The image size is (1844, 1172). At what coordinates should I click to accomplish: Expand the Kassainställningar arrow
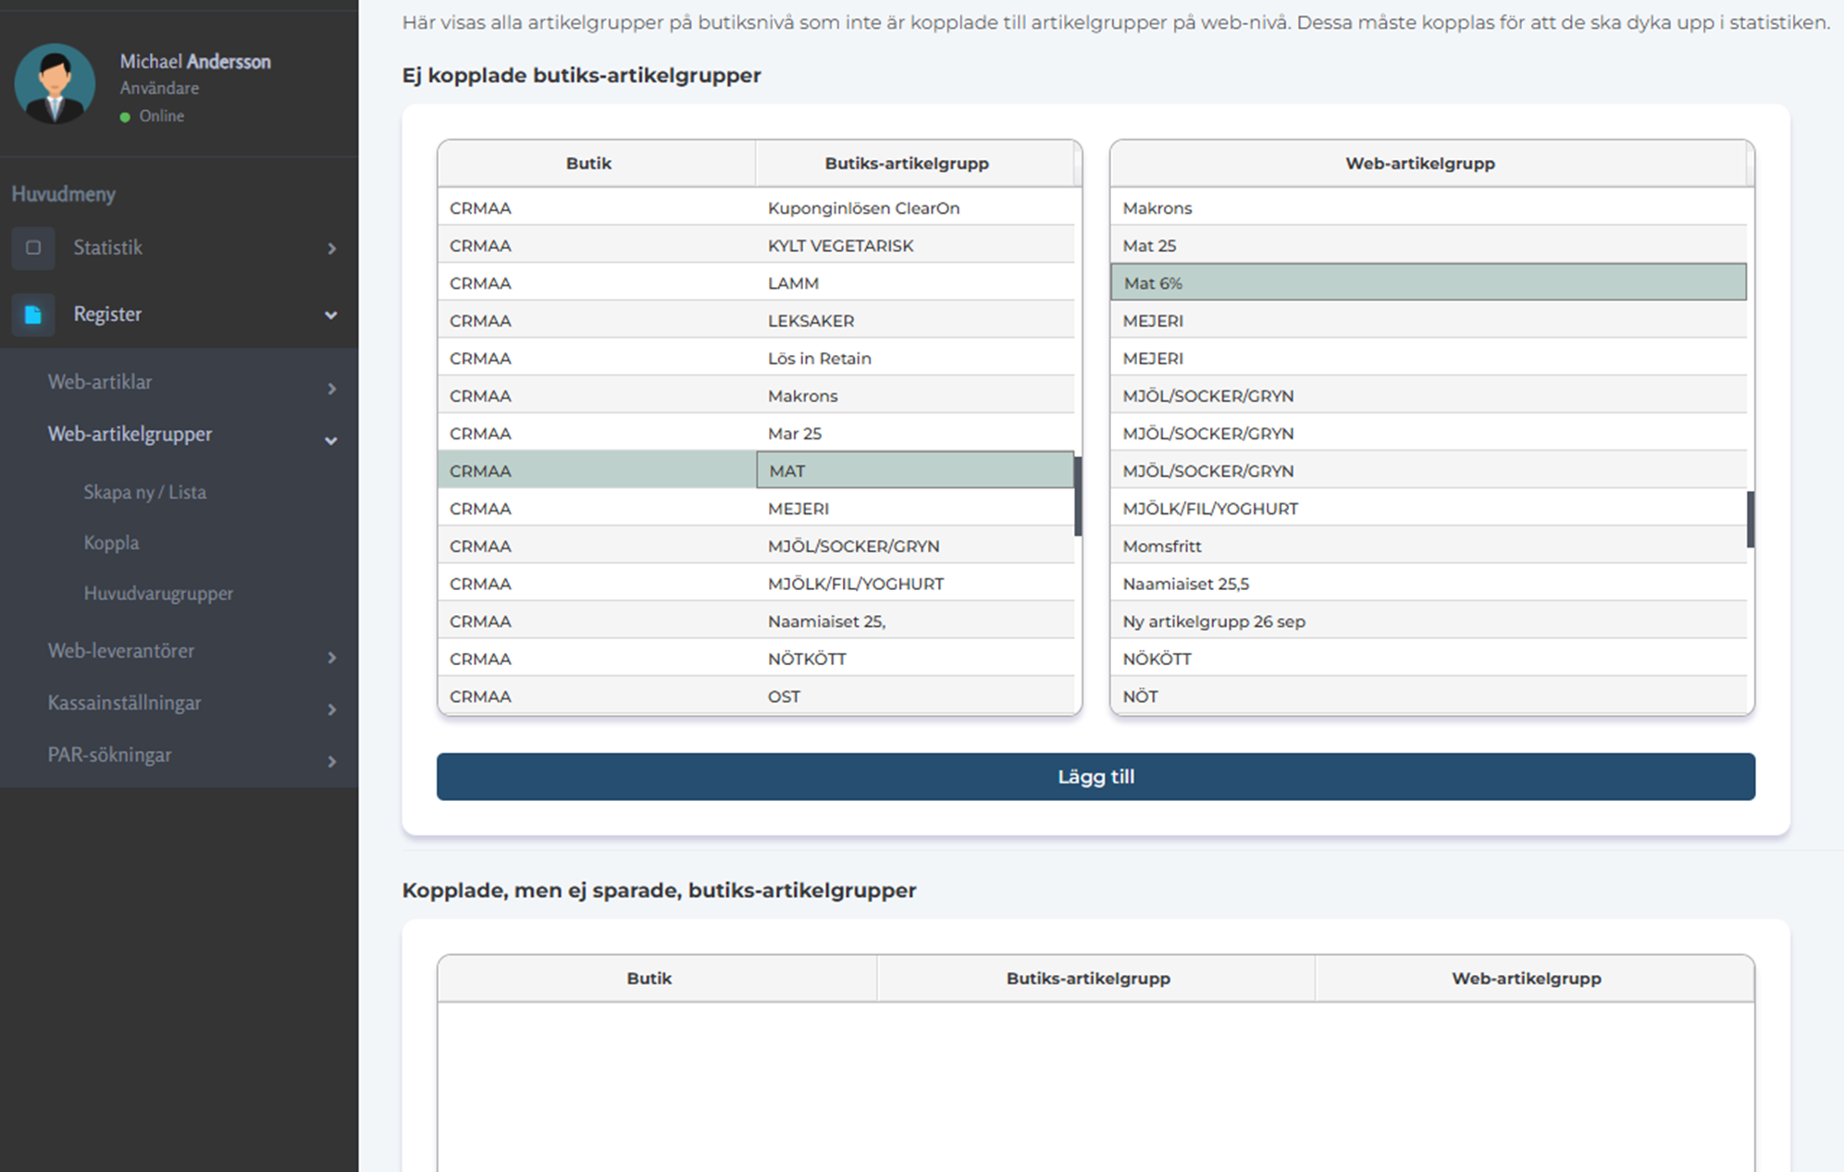[x=331, y=709]
